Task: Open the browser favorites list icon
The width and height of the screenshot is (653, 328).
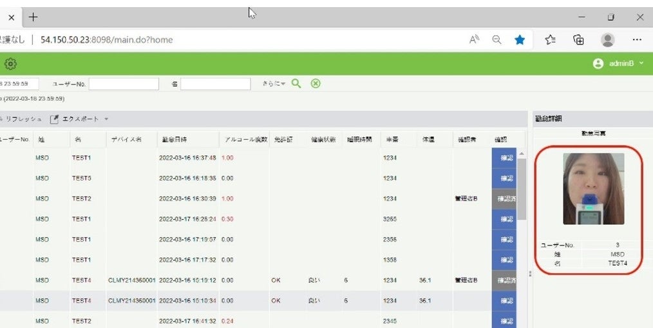Action: tap(550, 39)
